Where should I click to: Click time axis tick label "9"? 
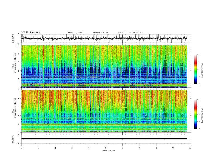pyautogui.click(x=173, y=148)
